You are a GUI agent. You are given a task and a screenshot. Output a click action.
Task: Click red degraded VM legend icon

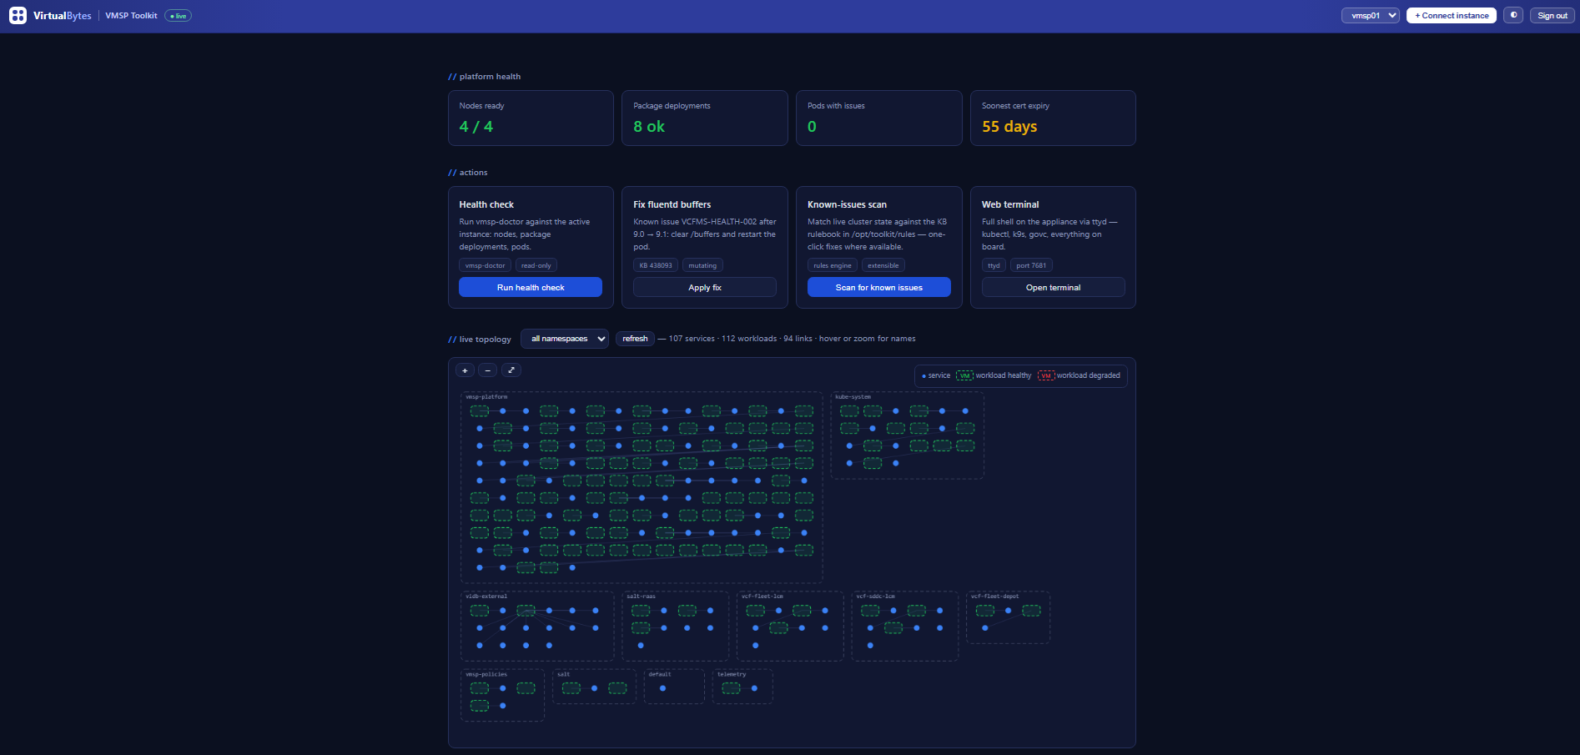point(1046,375)
